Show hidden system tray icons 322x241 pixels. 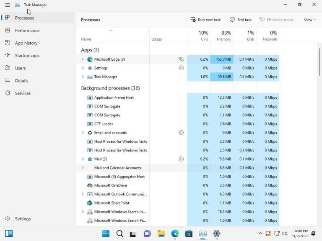coord(260,233)
